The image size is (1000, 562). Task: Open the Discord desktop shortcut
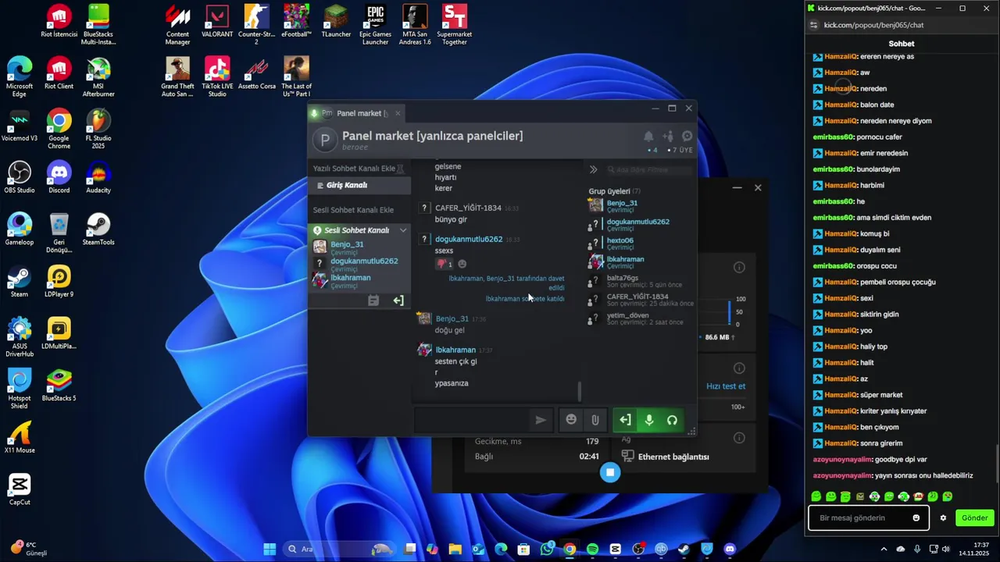click(x=59, y=177)
